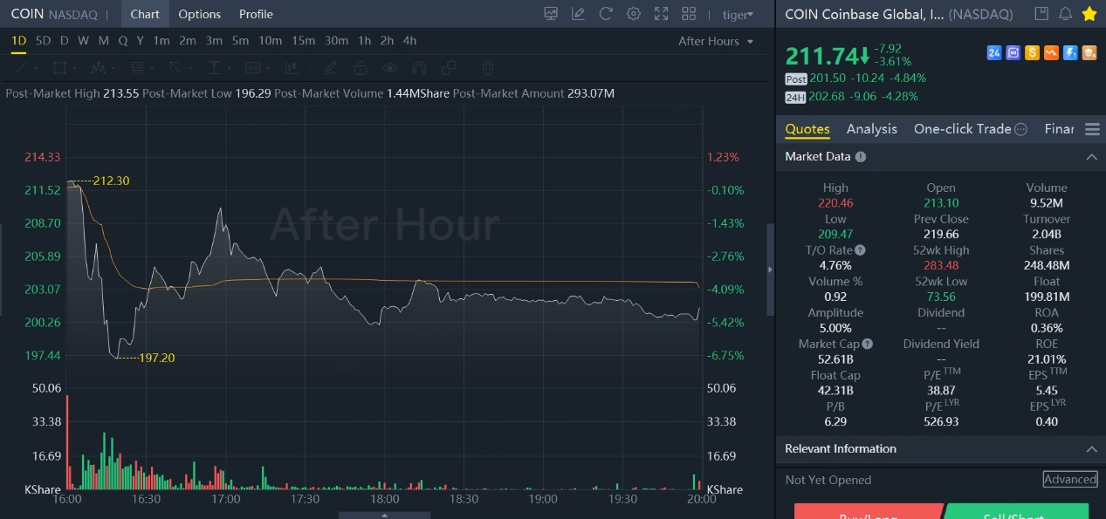Select the trend line drawing tool
Viewport: 1106px width, 519px height.
pos(20,67)
